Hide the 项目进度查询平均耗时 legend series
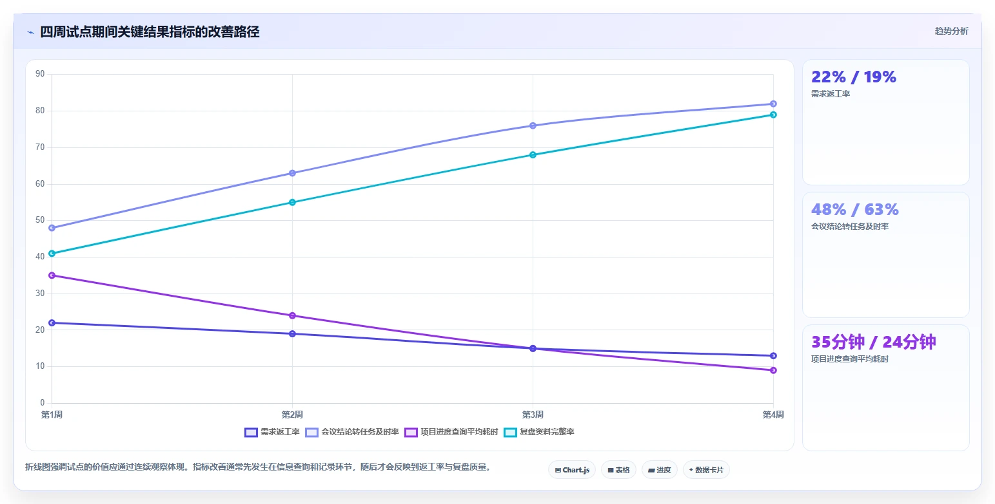This screenshot has width=995, height=504. click(x=451, y=432)
